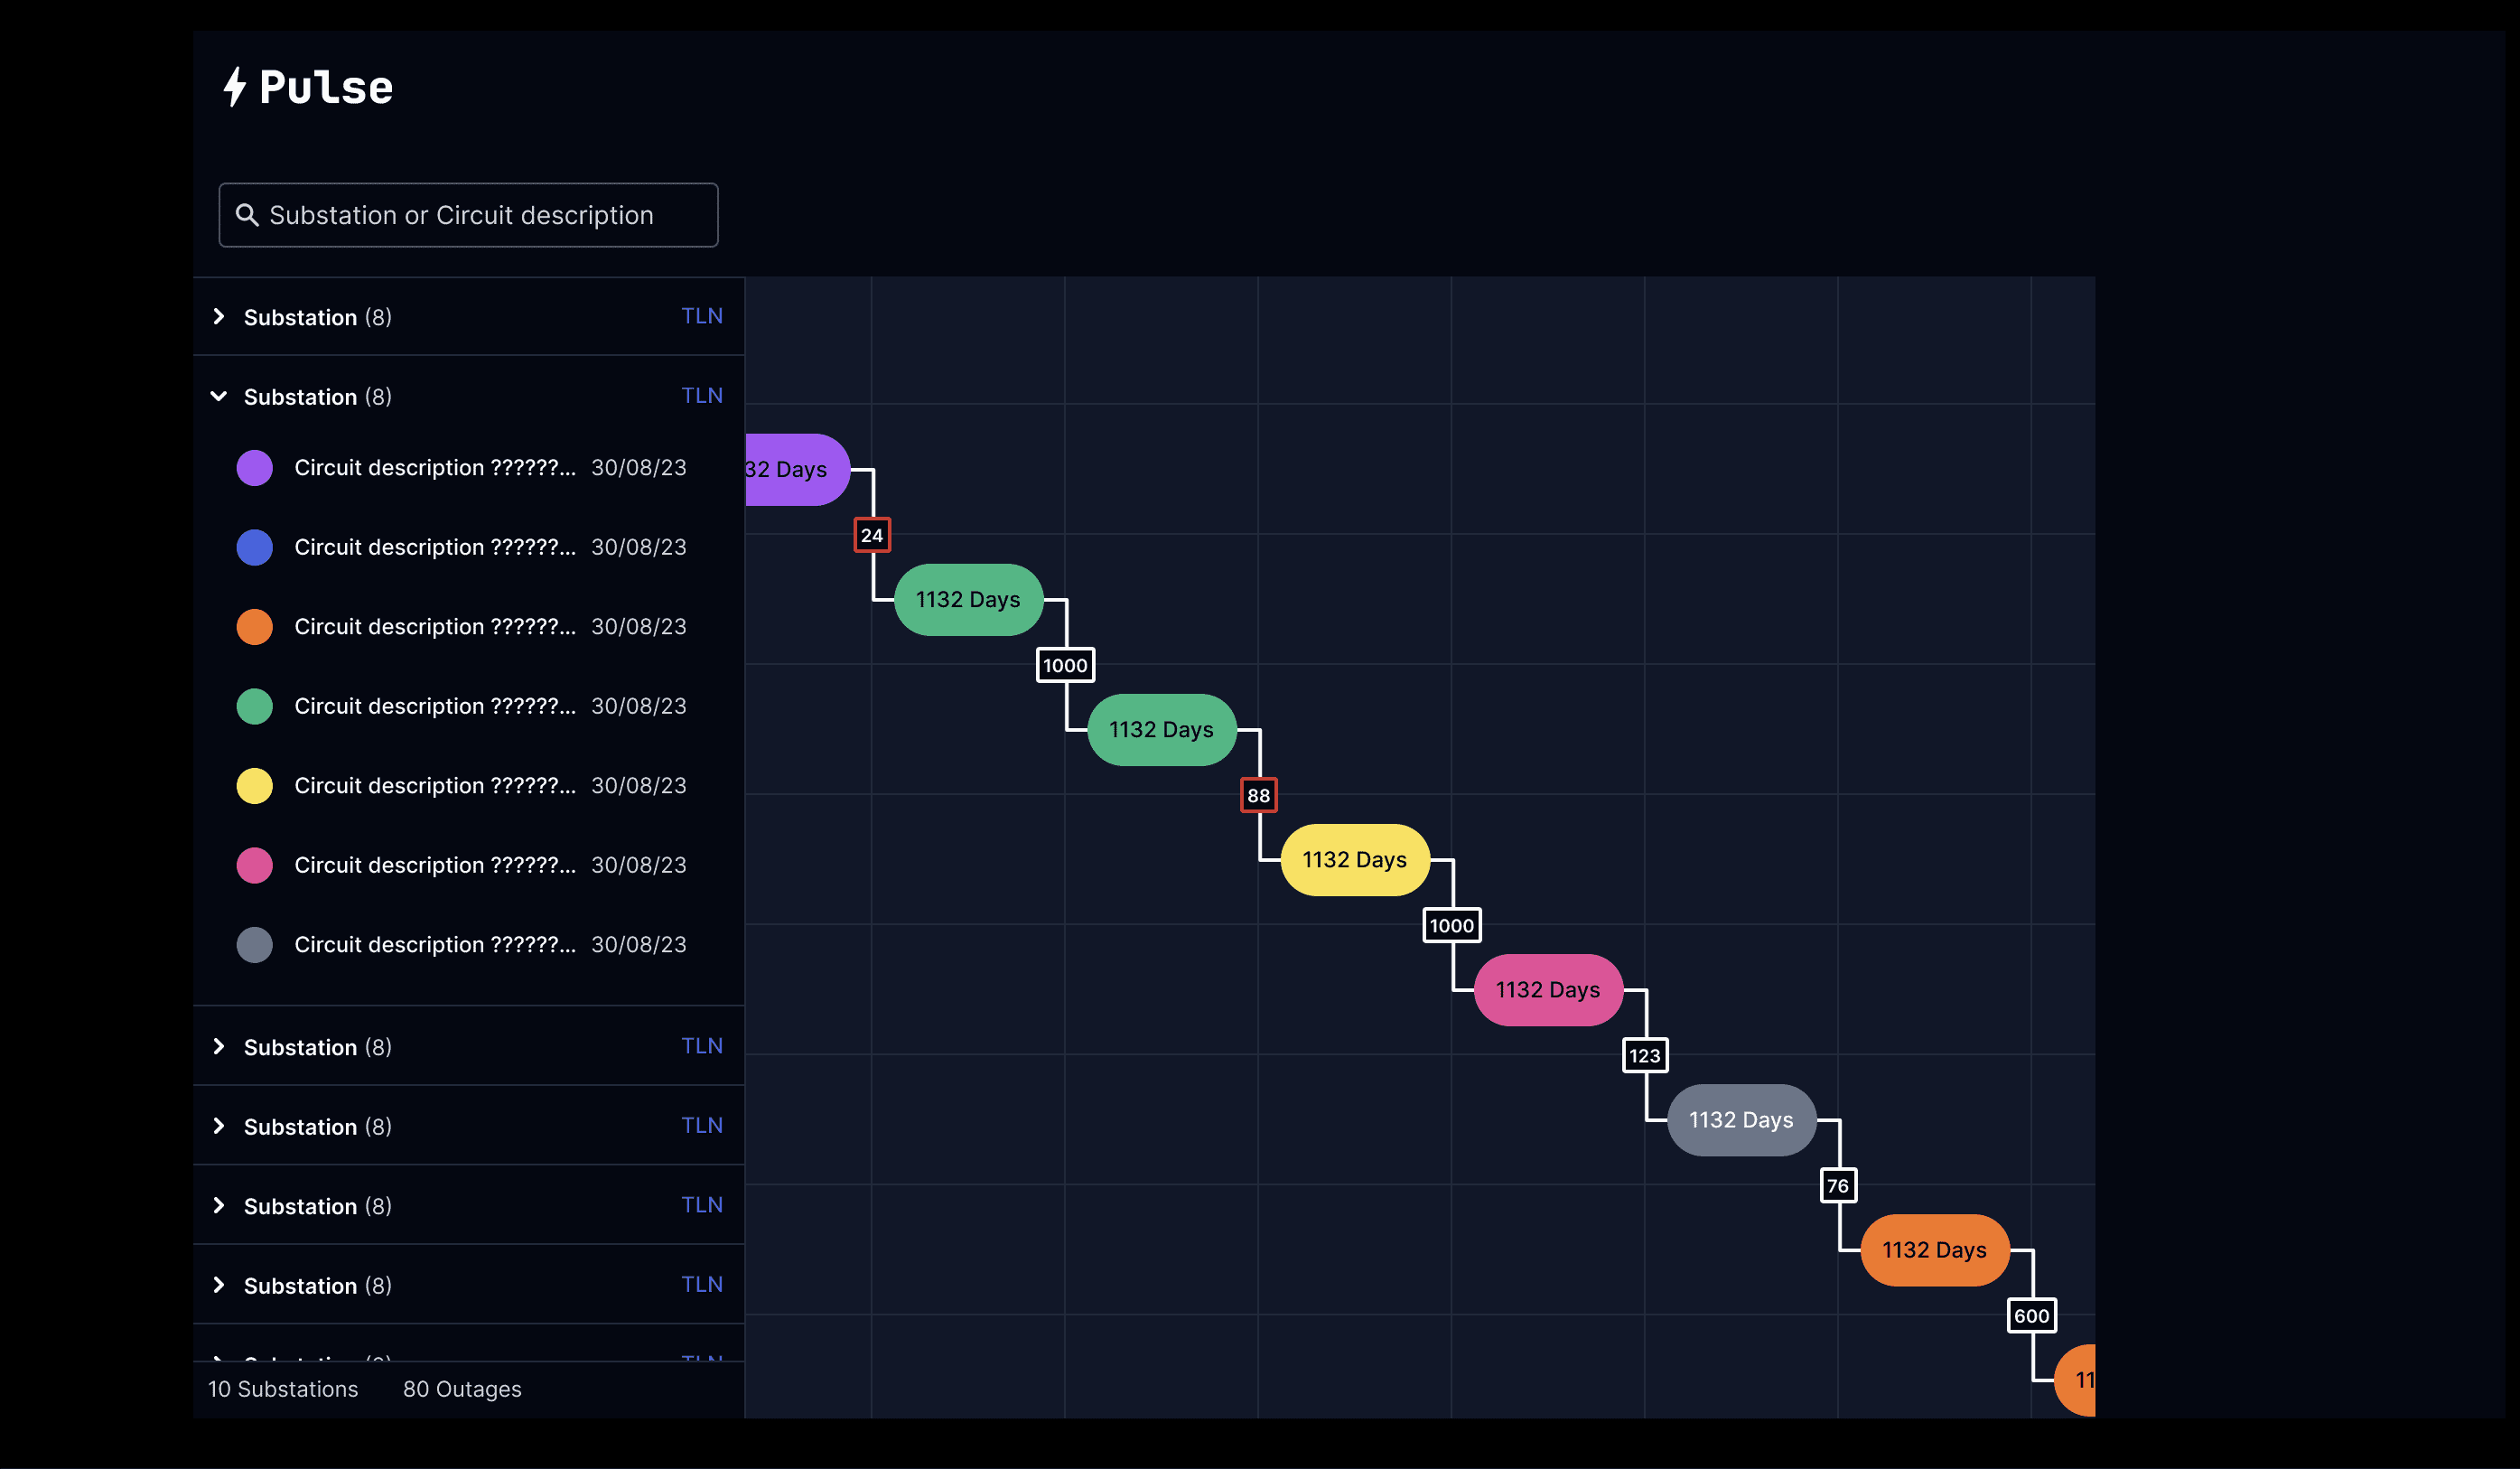2520x1469 pixels.
Task: Collapse the expanded Substation (8) group
Action: pyautogui.click(x=219, y=397)
